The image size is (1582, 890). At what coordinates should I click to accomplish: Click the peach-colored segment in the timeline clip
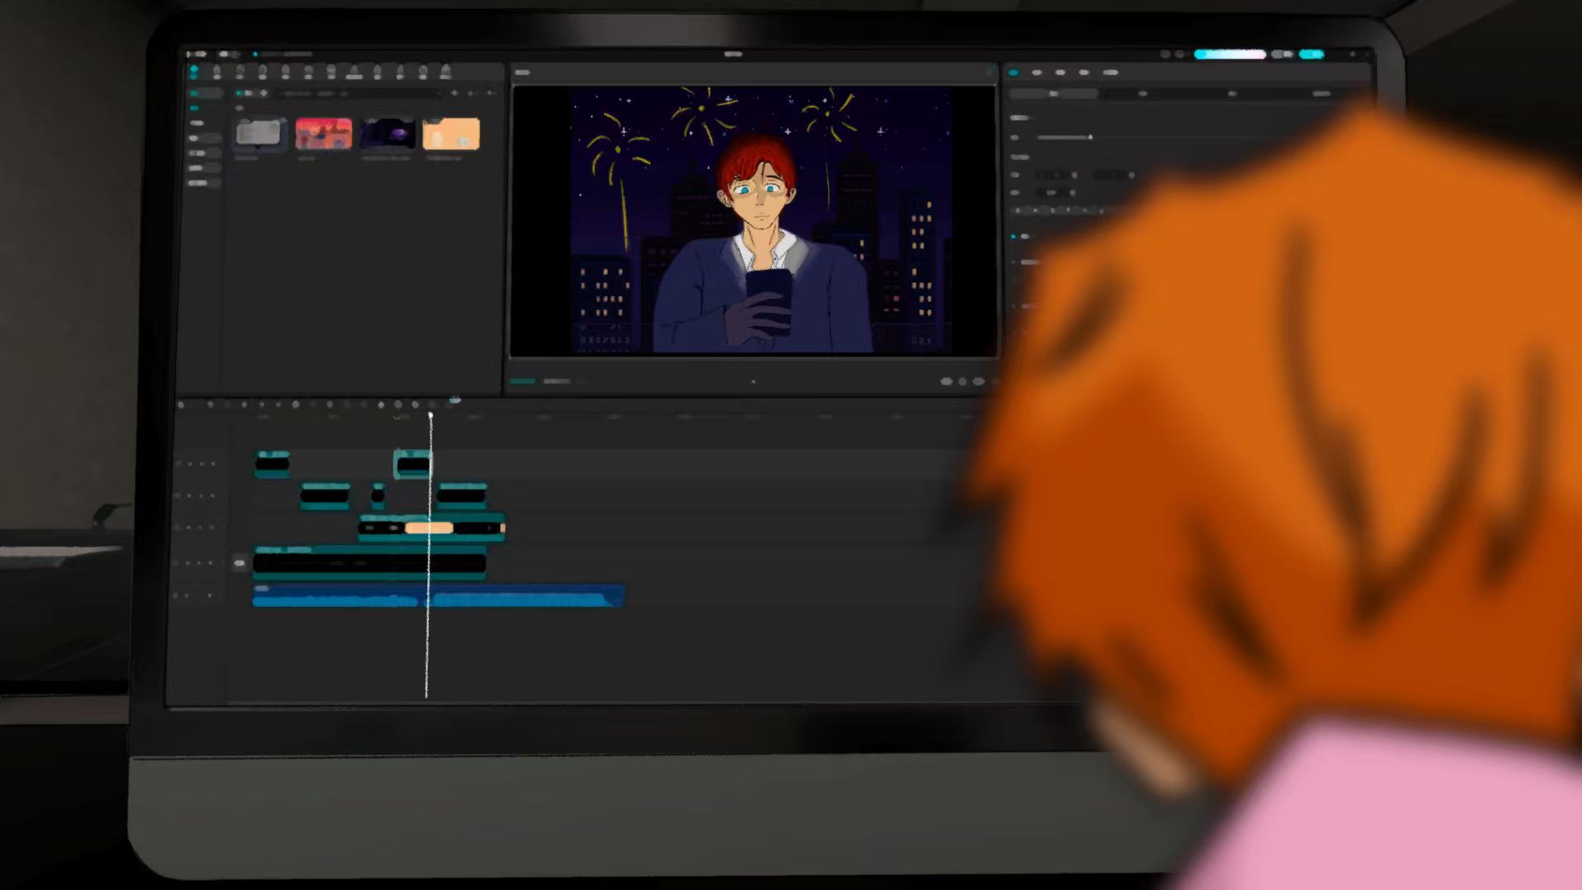click(429, 528)
